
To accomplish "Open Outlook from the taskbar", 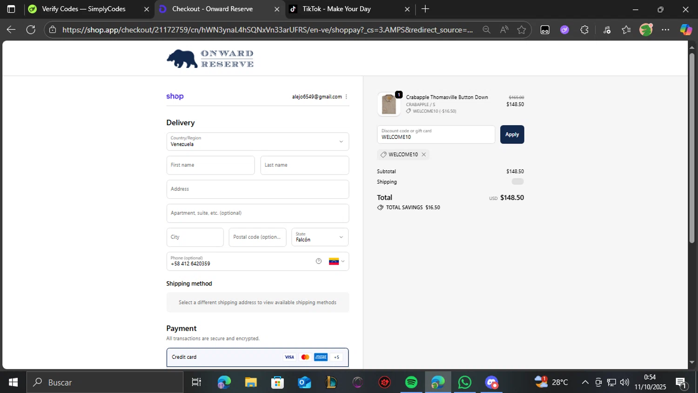I will click(x=305, y=382).
